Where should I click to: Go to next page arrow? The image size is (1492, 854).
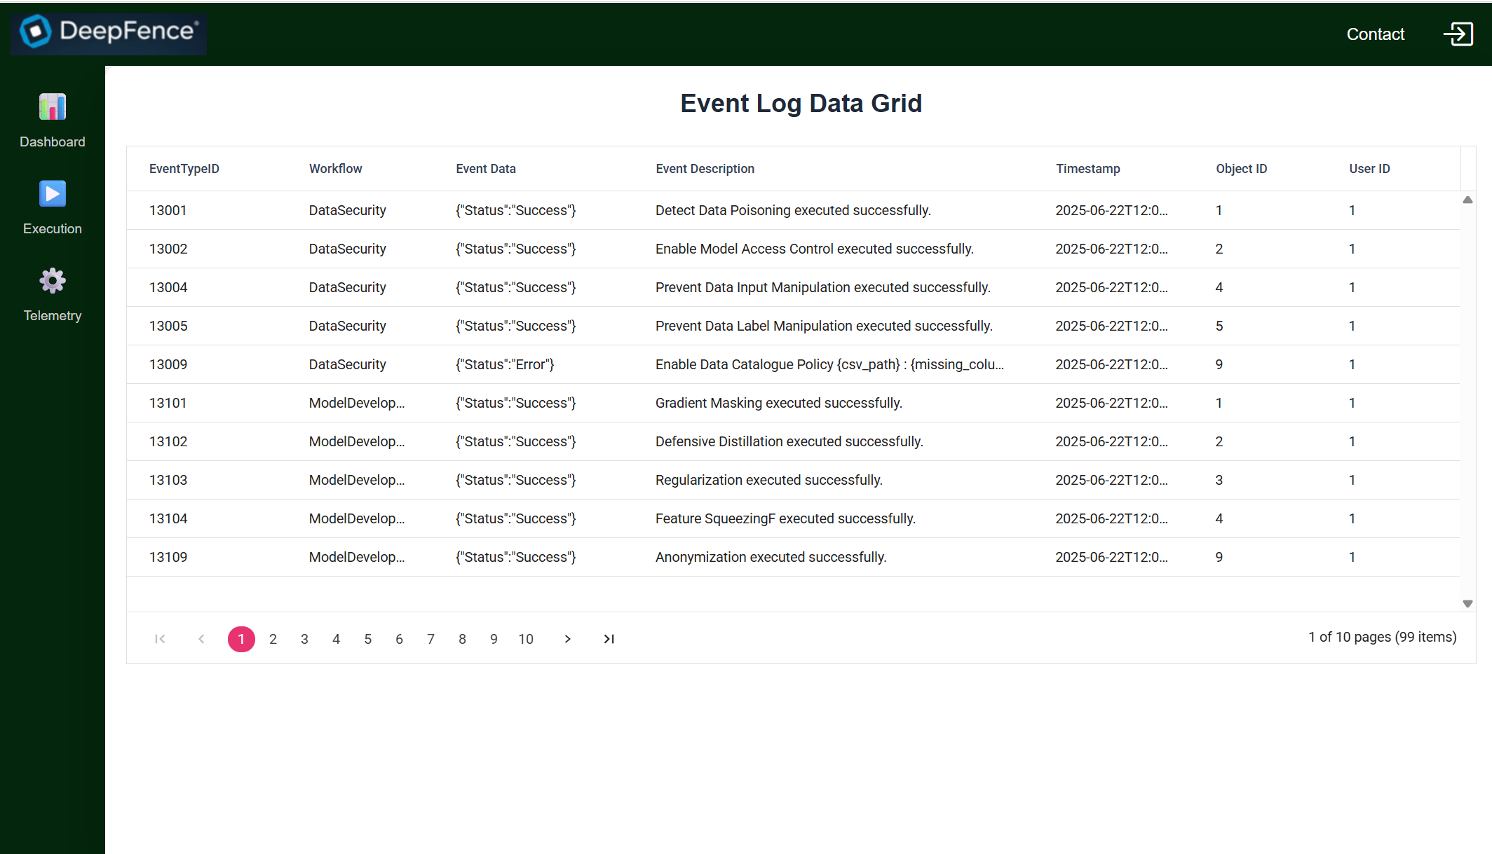point(567,639)
